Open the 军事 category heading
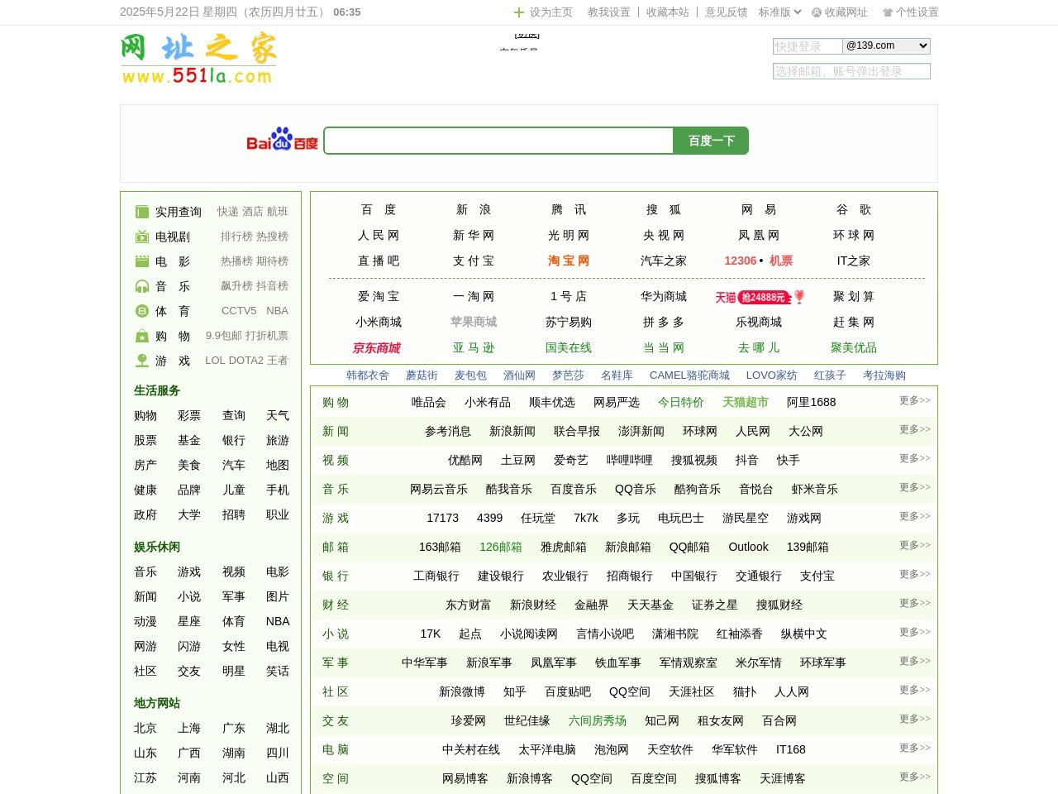Viewport: 1058px width, 794px height. coord(336,662)
